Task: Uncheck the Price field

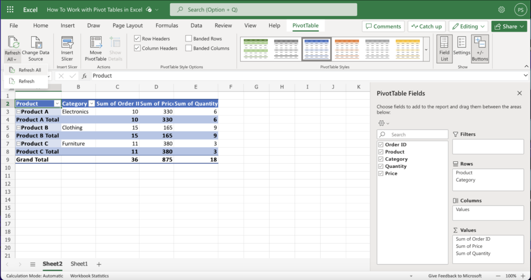Action: click(381, 173)
